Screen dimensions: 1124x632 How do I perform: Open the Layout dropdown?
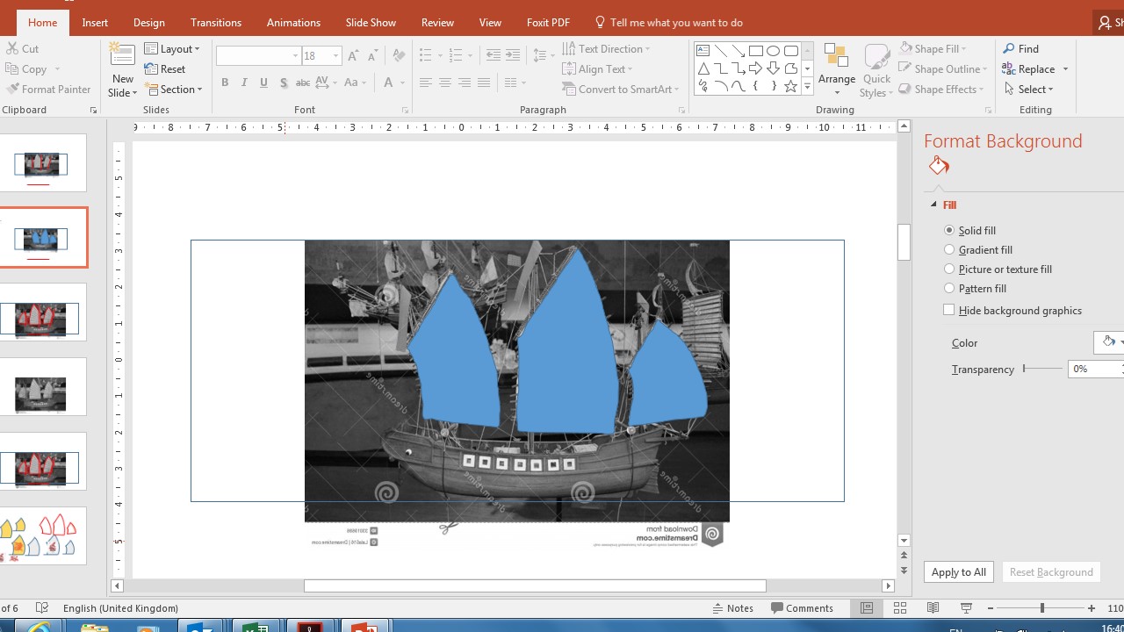[x=173, y=48]
